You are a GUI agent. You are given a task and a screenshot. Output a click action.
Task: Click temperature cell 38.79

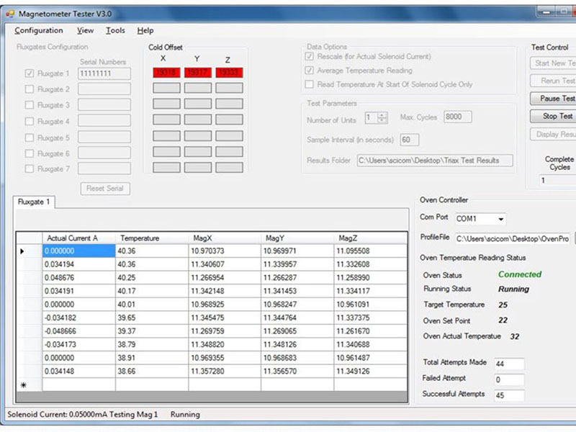152,345
